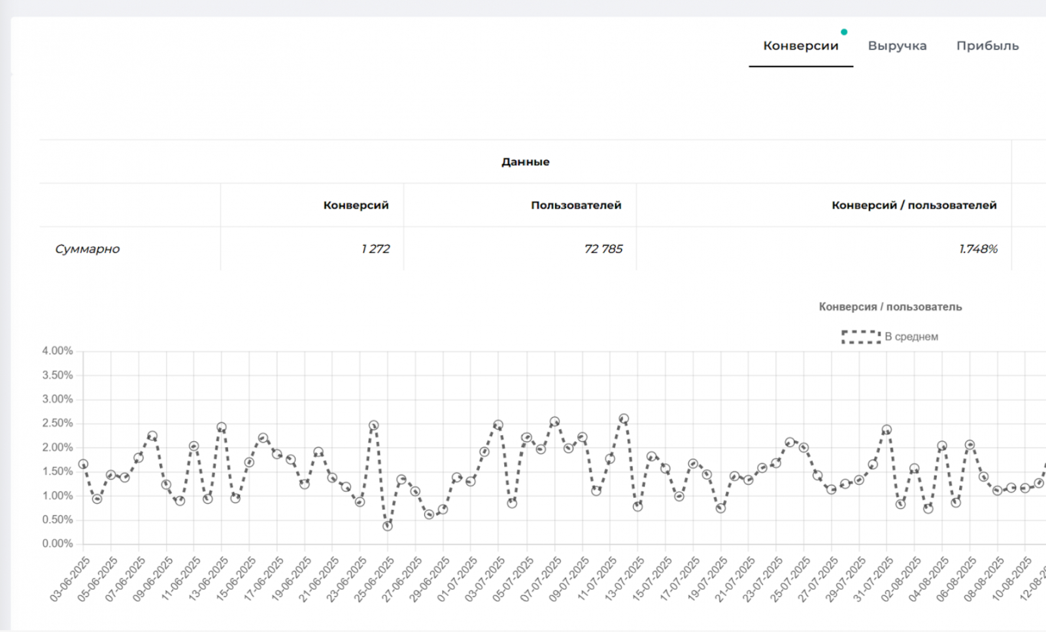
Task: Switch to the Выручка tab
Action: [x=897, y=46]
